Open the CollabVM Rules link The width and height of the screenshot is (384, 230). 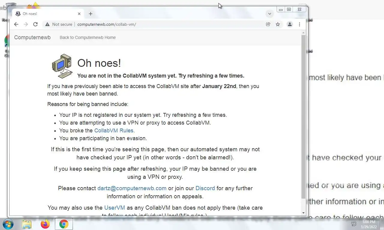point(114,131)
